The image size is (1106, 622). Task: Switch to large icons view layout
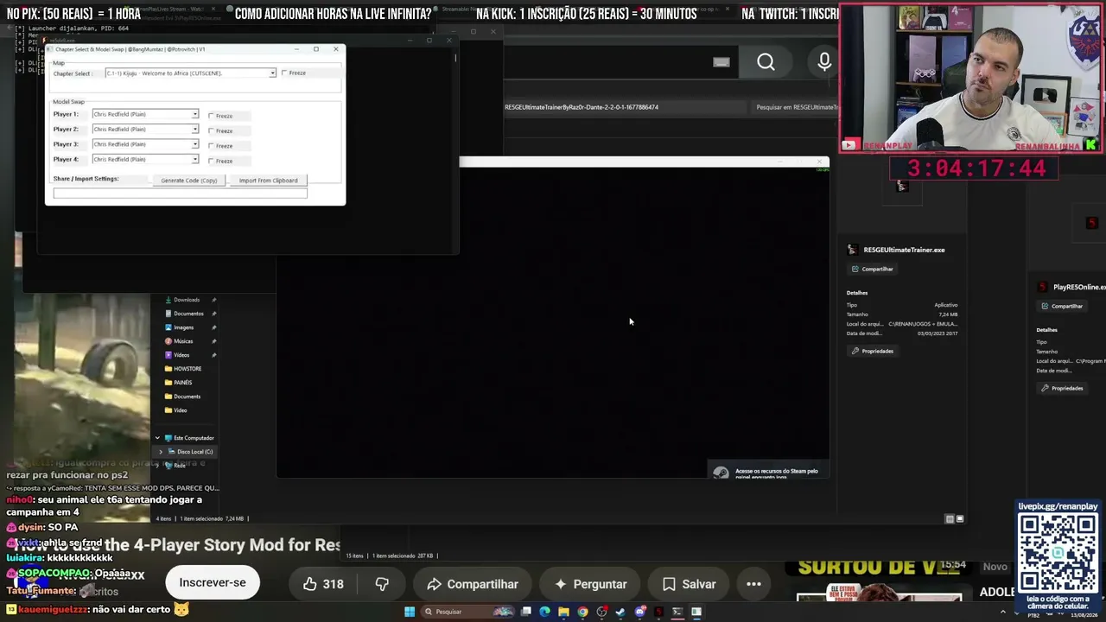coord(959,519)
